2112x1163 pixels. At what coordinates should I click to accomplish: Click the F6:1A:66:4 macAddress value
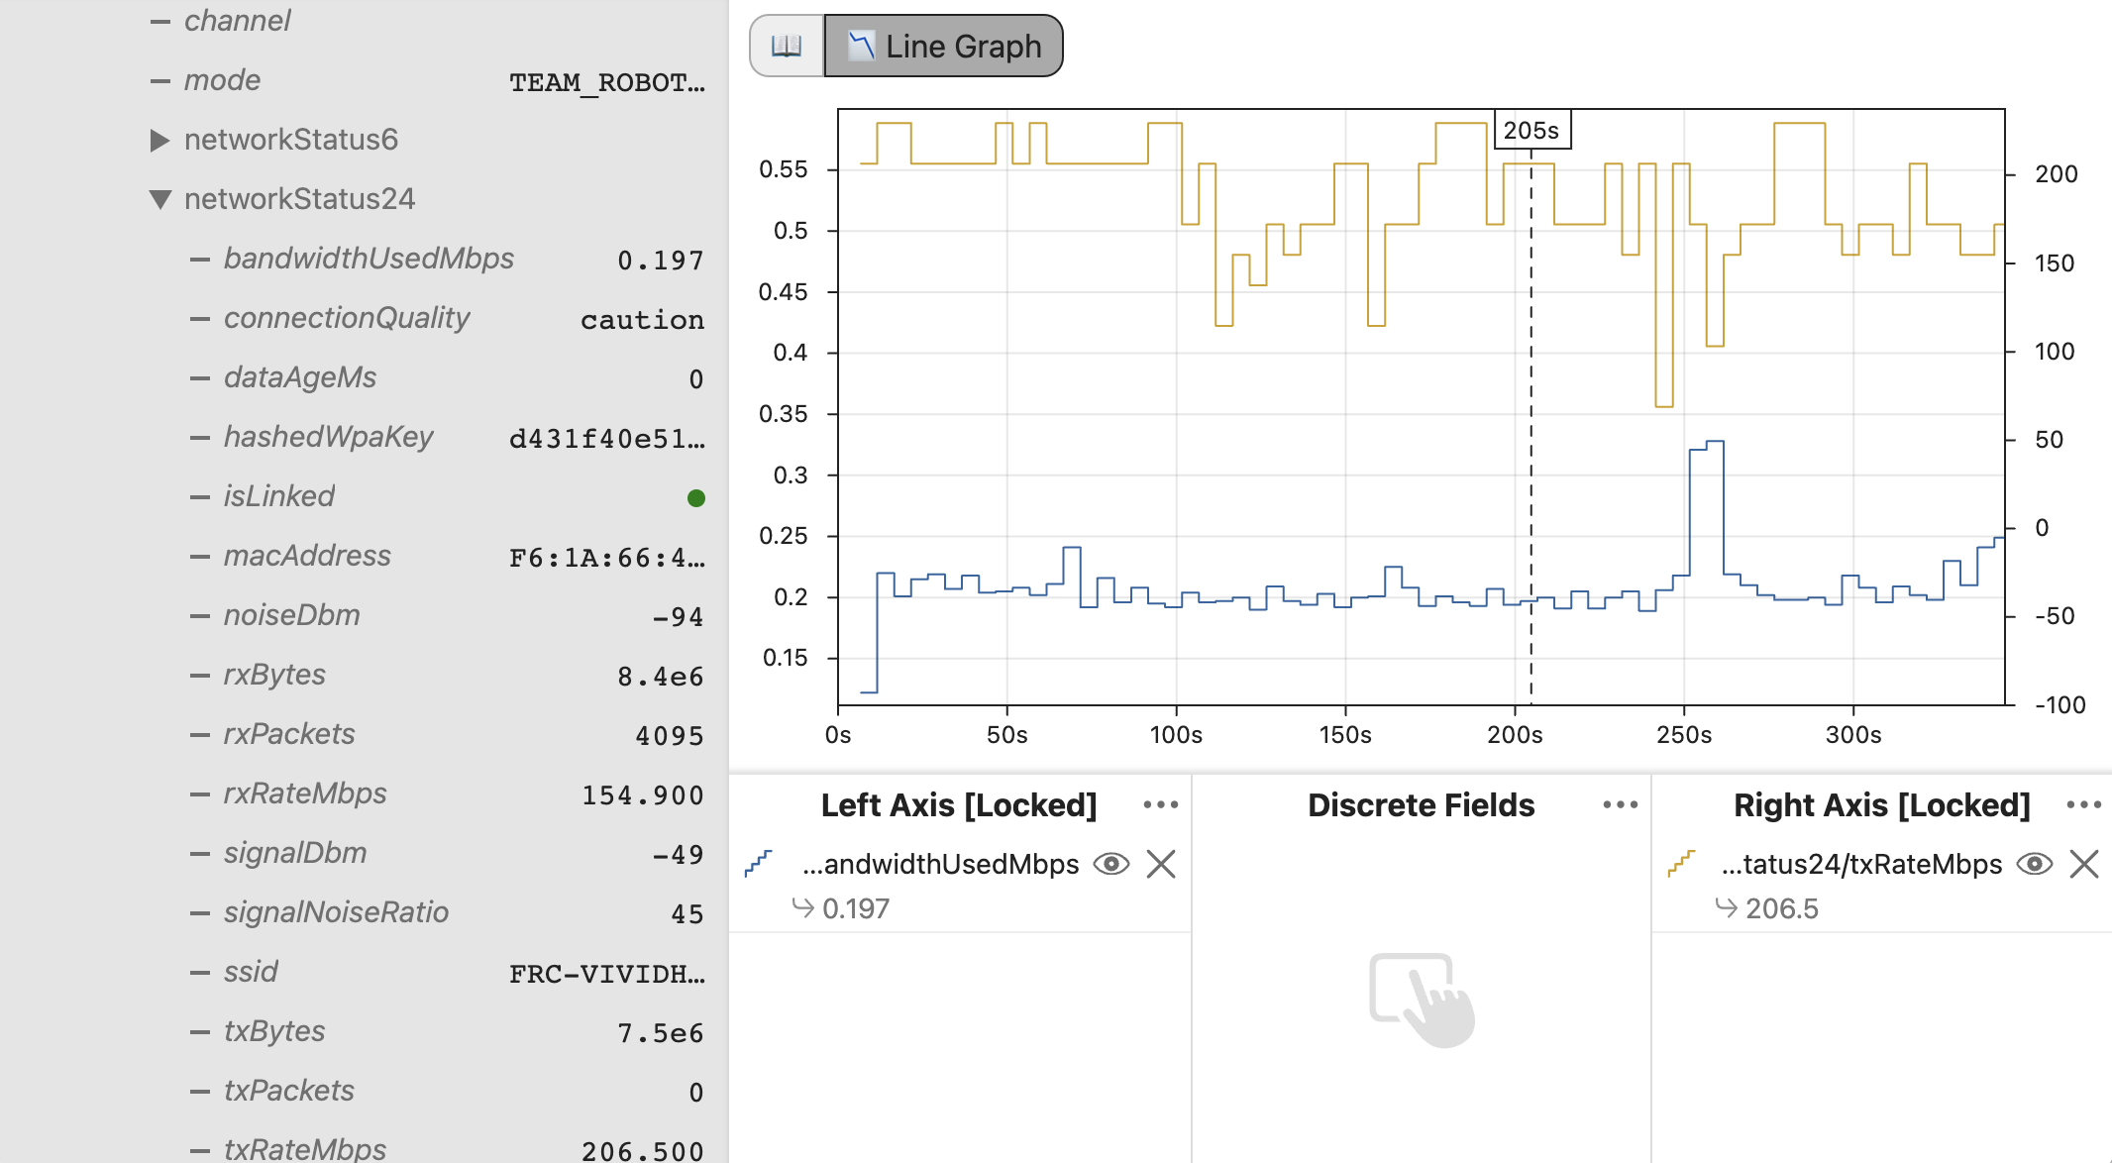pyautogui.click(x=607, y=558)
